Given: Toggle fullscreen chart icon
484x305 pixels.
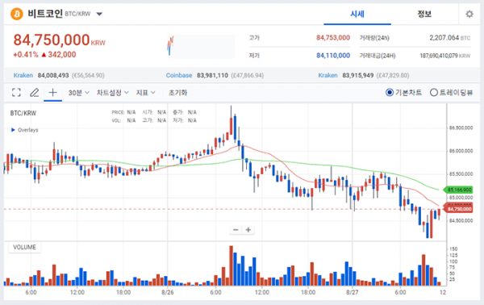Looking at the screenshot, I should [x=16, y=92].
